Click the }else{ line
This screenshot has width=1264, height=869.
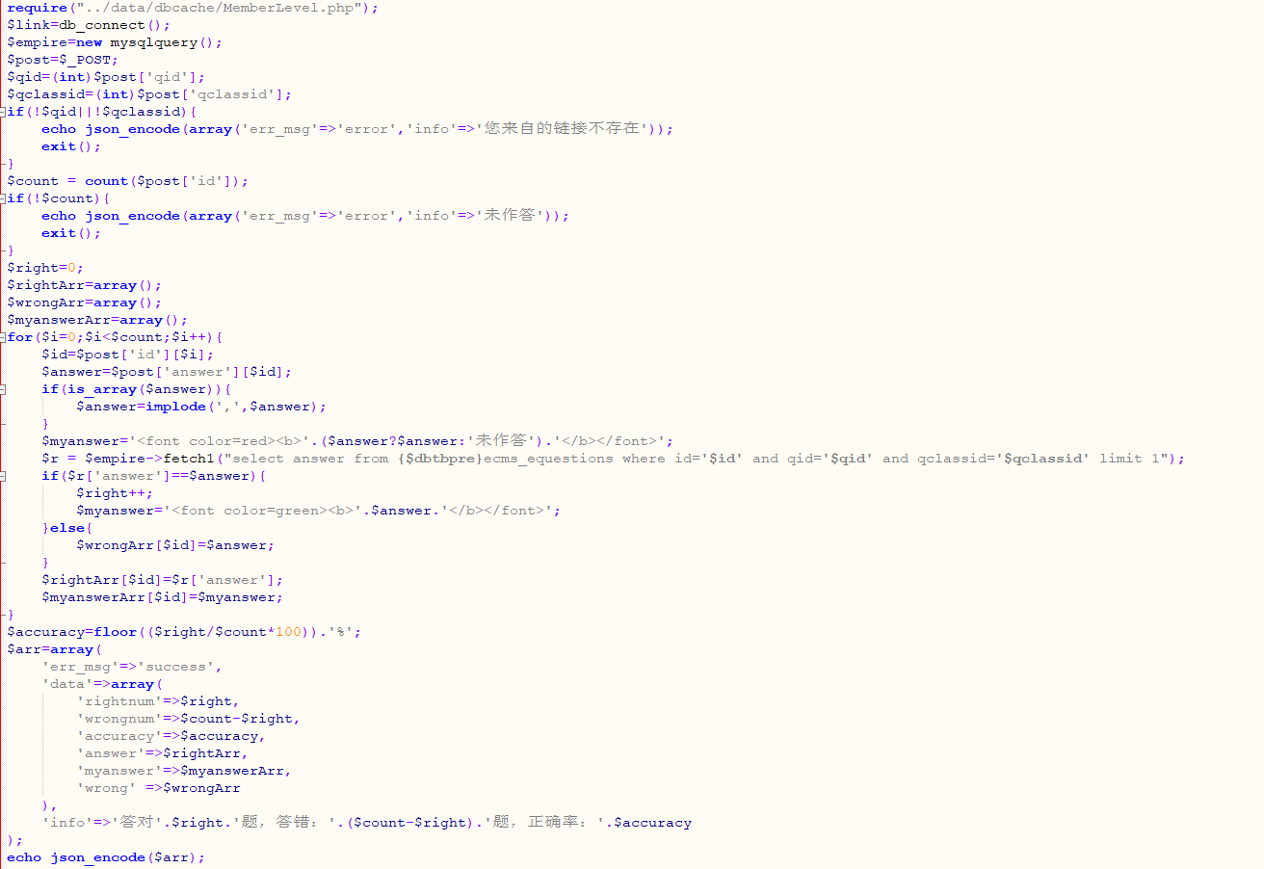(x=67, y=528)
